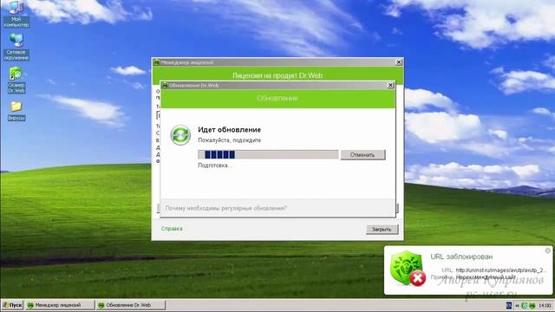Click the green 'Обновление' header banner
The width and height of the screenshot is (555, 312).
pos(277,99)
